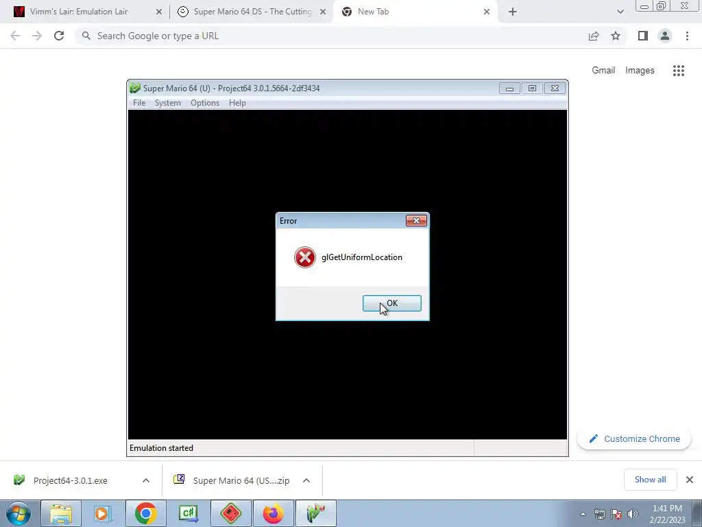Open the Images link
The image size is (702, 527).
tap(640, 71)
